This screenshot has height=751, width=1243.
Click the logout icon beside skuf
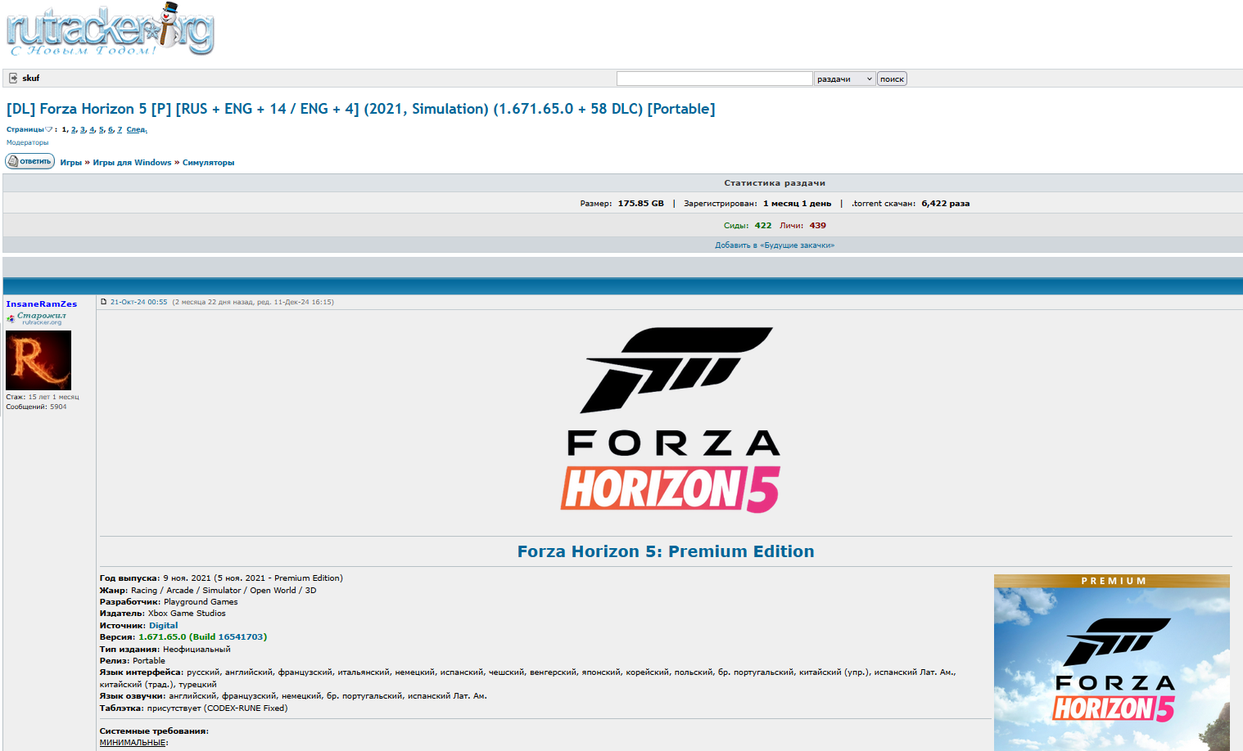coord(13,79)
